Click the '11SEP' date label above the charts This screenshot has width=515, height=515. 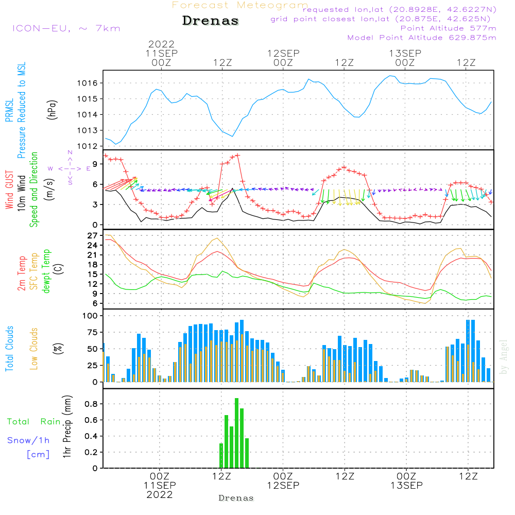tap(162, 53)
